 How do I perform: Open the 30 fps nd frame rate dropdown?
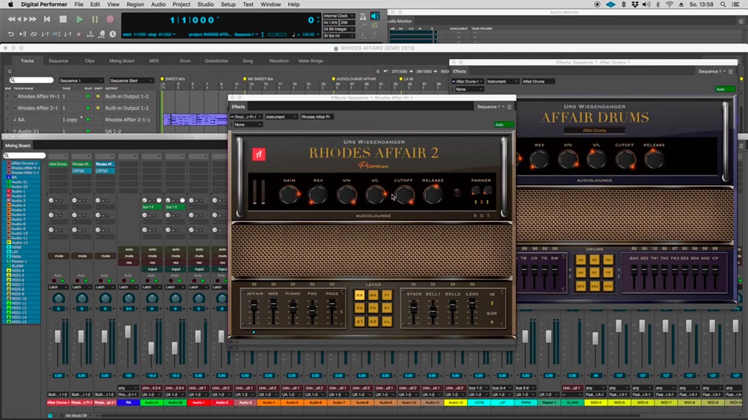tap(338, 35)
